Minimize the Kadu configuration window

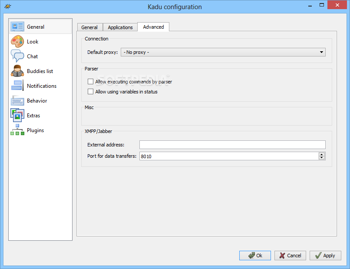pyautogui.click(x=310, y=5)
